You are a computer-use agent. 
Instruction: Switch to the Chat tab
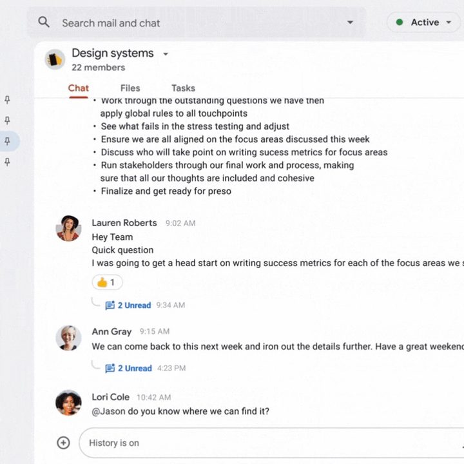pyautogui.click(x=78, y=88)
